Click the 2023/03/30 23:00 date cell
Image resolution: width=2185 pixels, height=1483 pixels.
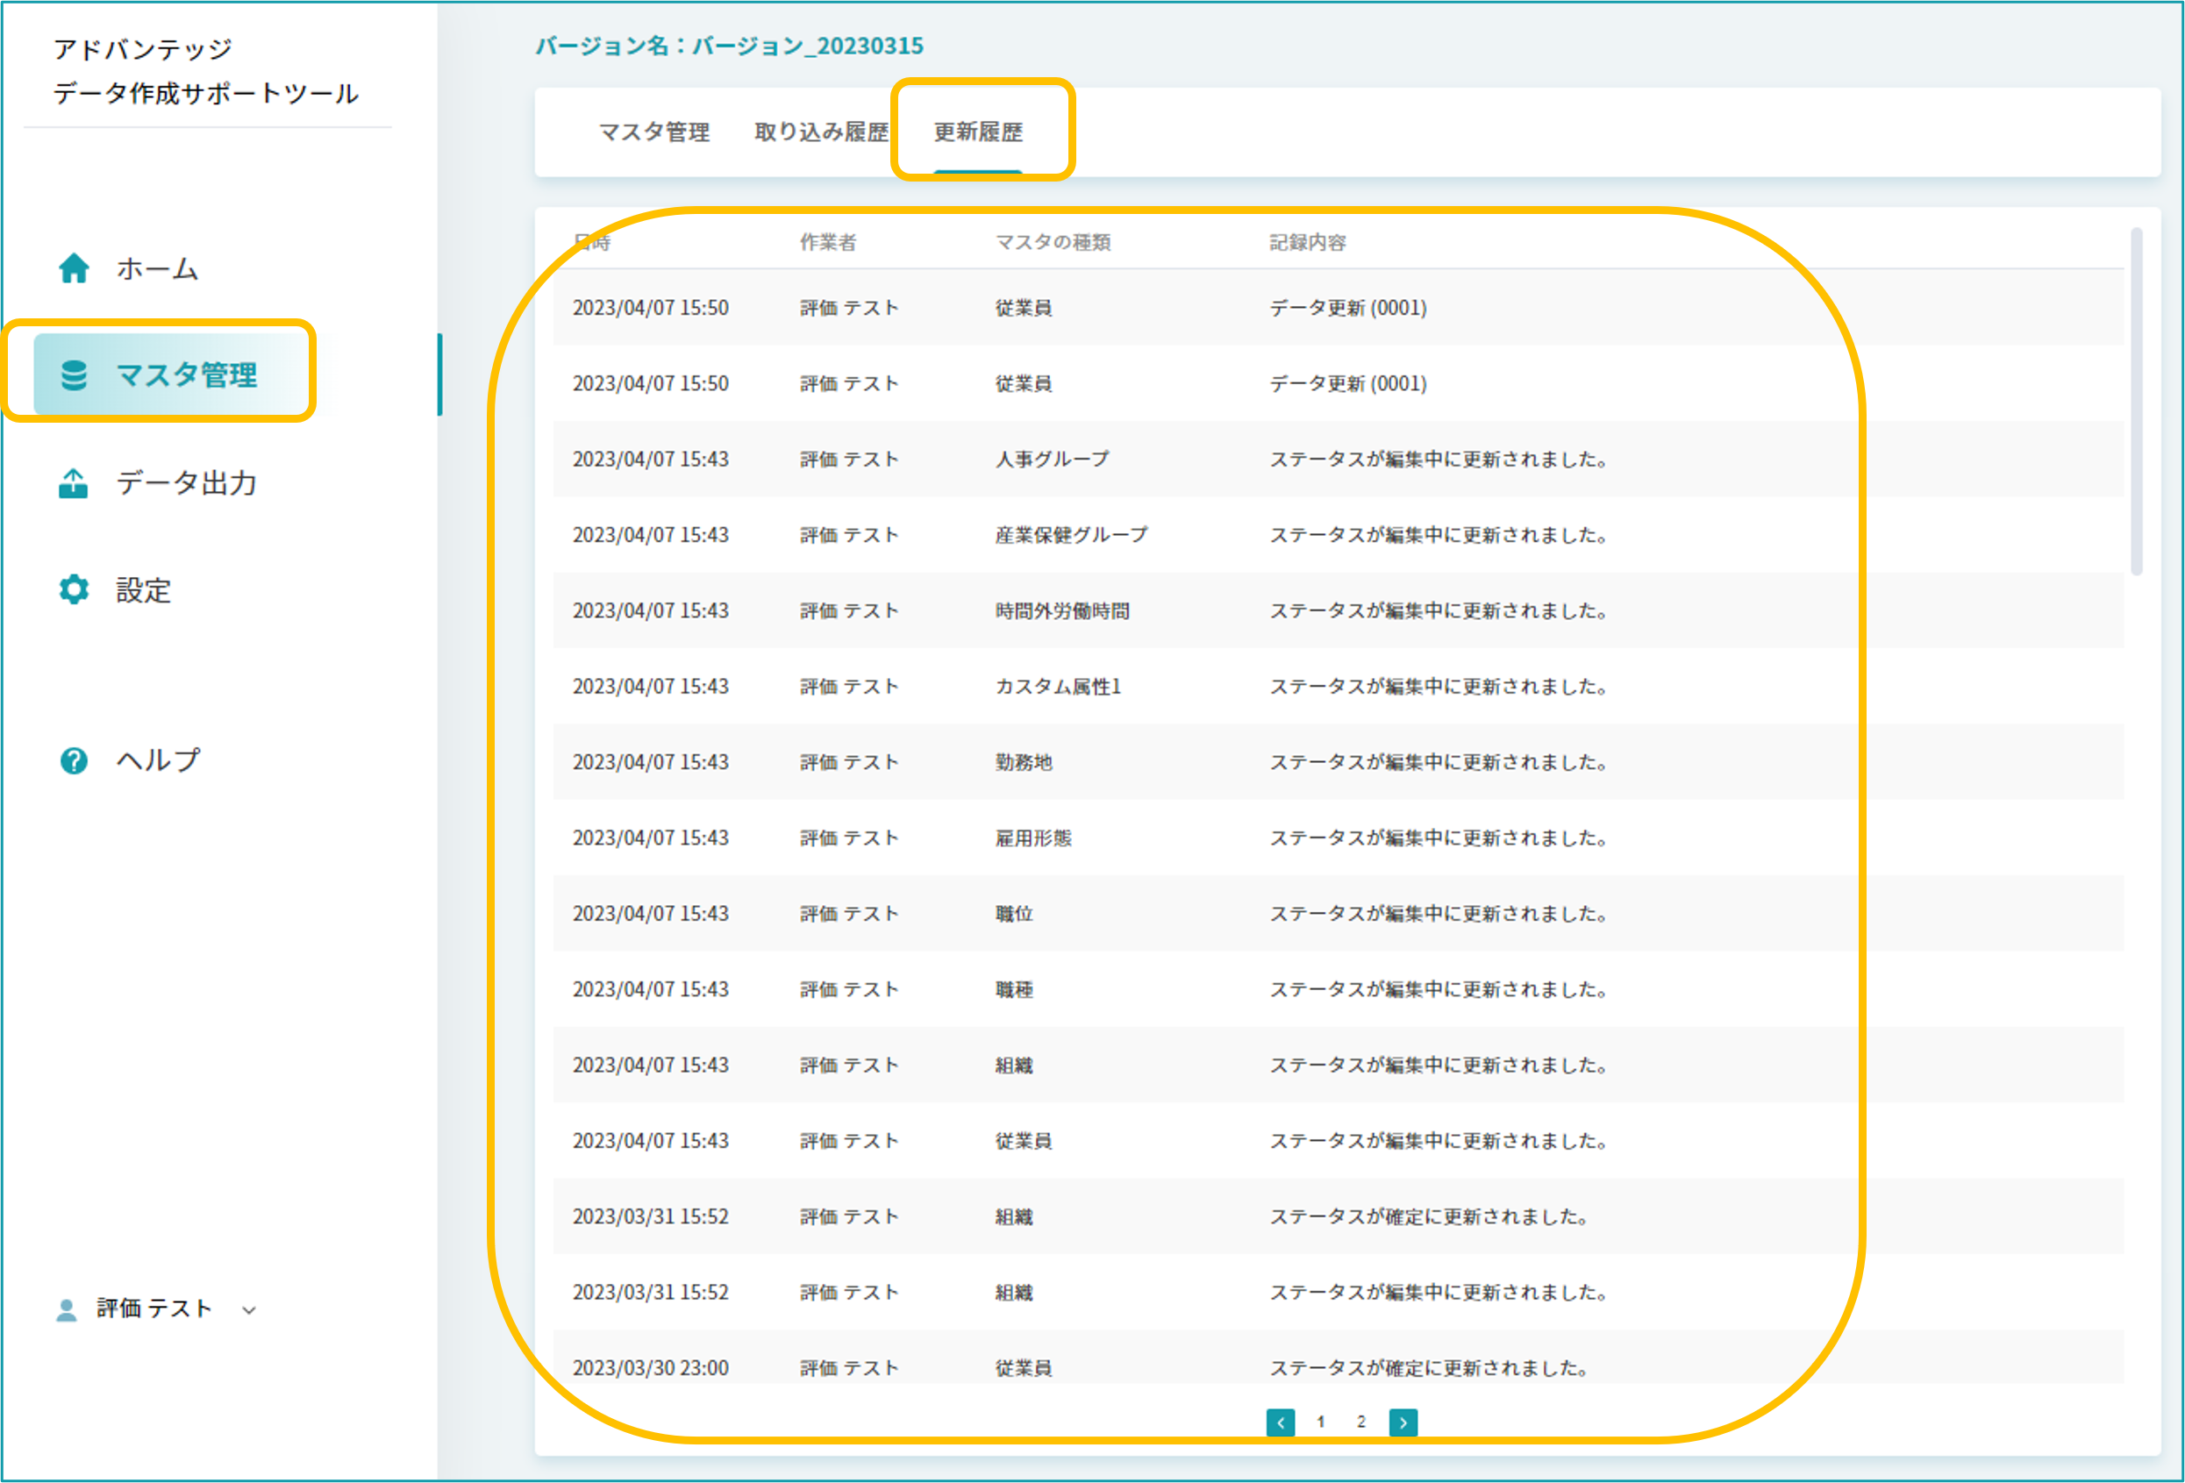pyautogui.click(x=651, y=1368)
